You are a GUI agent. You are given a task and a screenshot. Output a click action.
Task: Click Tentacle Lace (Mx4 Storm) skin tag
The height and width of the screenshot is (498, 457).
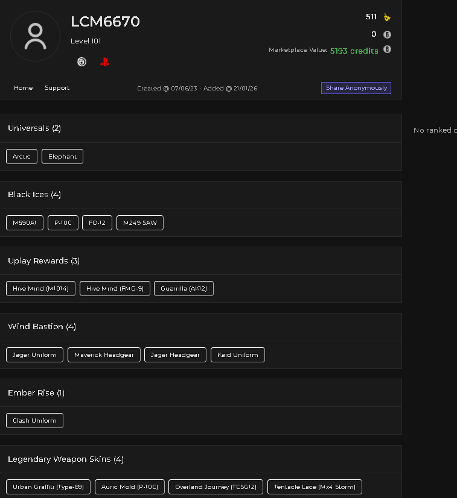click(x=315, y=487)
